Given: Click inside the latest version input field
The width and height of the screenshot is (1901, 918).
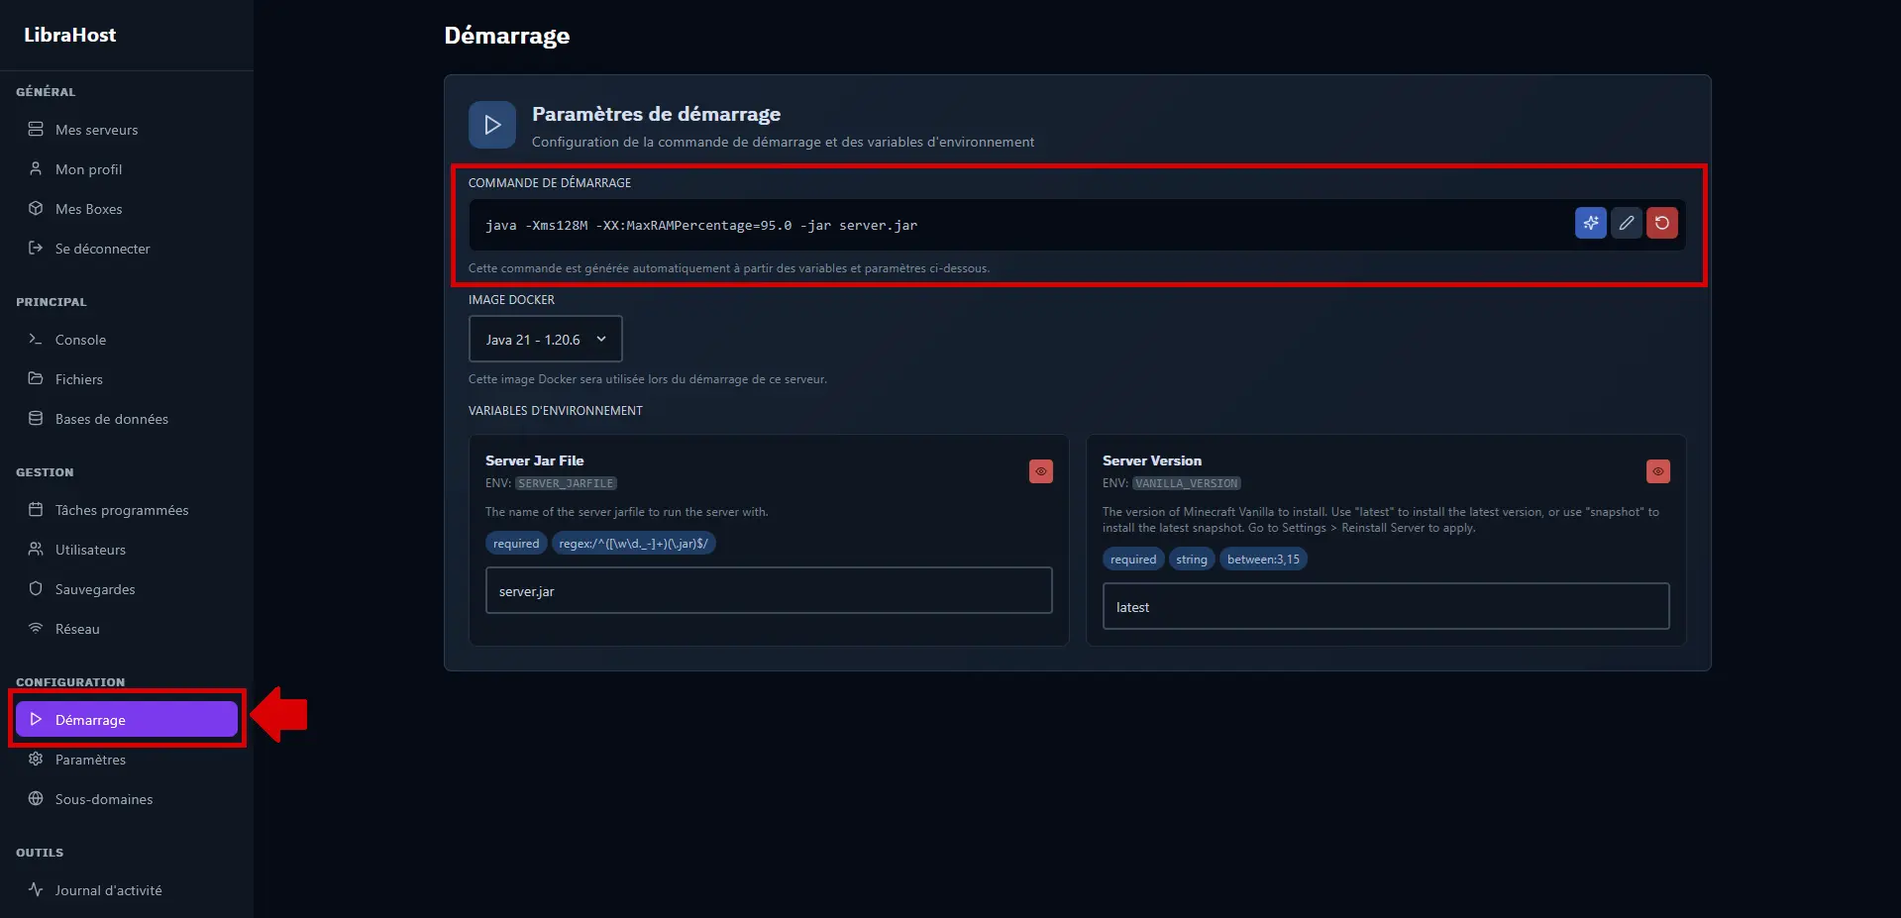Looking at the screenshot, I should tap(1384, 606).
